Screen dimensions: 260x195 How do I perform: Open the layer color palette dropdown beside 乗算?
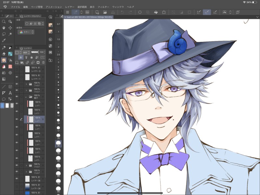18,52
